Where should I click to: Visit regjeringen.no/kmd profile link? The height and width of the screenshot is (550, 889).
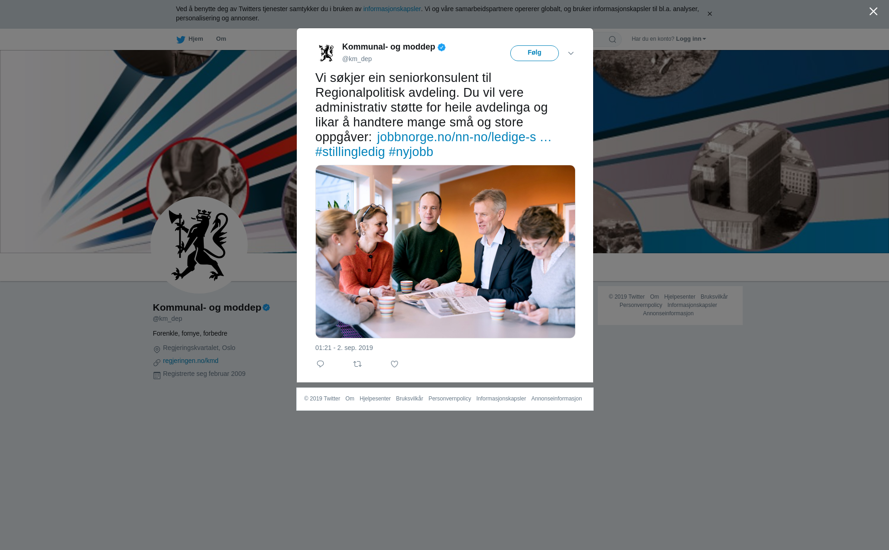(191, 361)
